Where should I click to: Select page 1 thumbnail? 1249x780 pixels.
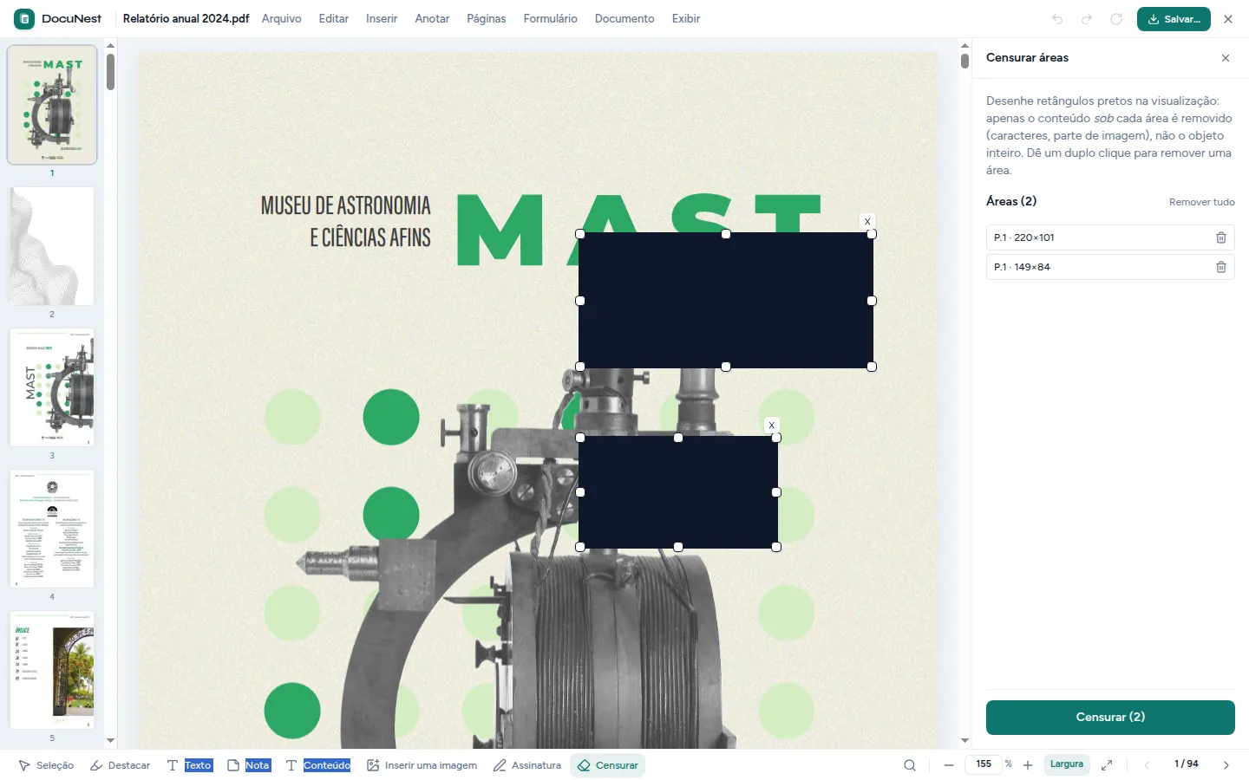click(52, 105)
